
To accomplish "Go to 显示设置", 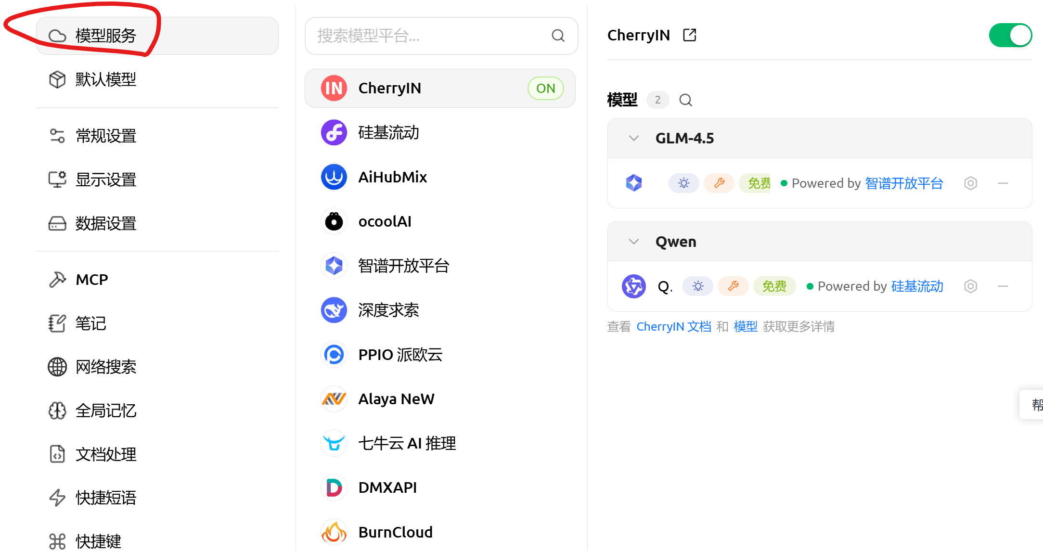I will pyautogui.click(x=157, y=180).
